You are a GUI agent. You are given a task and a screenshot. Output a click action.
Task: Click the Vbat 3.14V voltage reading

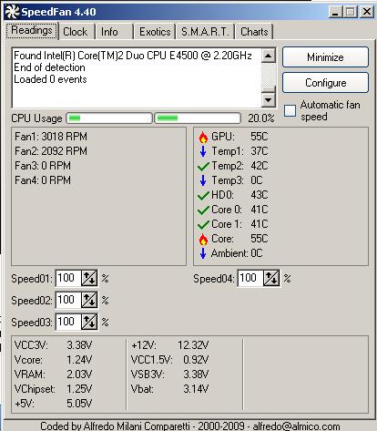tap(169, 389)
